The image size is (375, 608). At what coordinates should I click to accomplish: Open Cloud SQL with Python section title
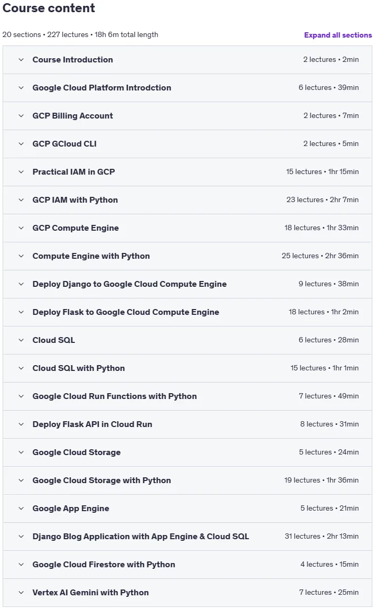click(79, 368)
